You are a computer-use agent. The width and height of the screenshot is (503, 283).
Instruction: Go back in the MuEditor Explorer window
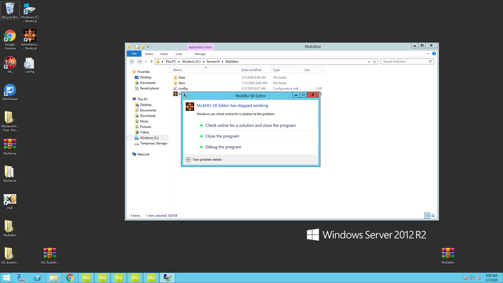132,61
